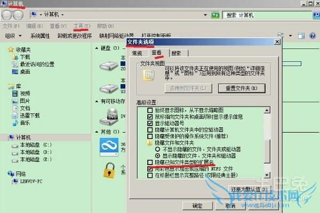Open the 文档 library
Image resolution: width=320 pixels, height=213 pixels.
click(x=21, y=108)
